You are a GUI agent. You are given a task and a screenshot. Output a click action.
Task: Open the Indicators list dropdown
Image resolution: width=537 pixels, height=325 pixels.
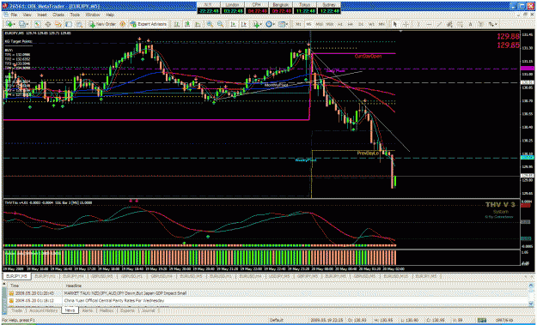click(x=258, y=24)
